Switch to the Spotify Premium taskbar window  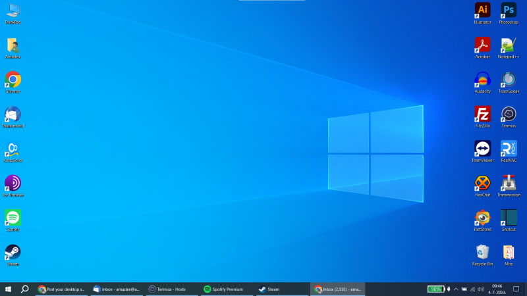point(226,289)
